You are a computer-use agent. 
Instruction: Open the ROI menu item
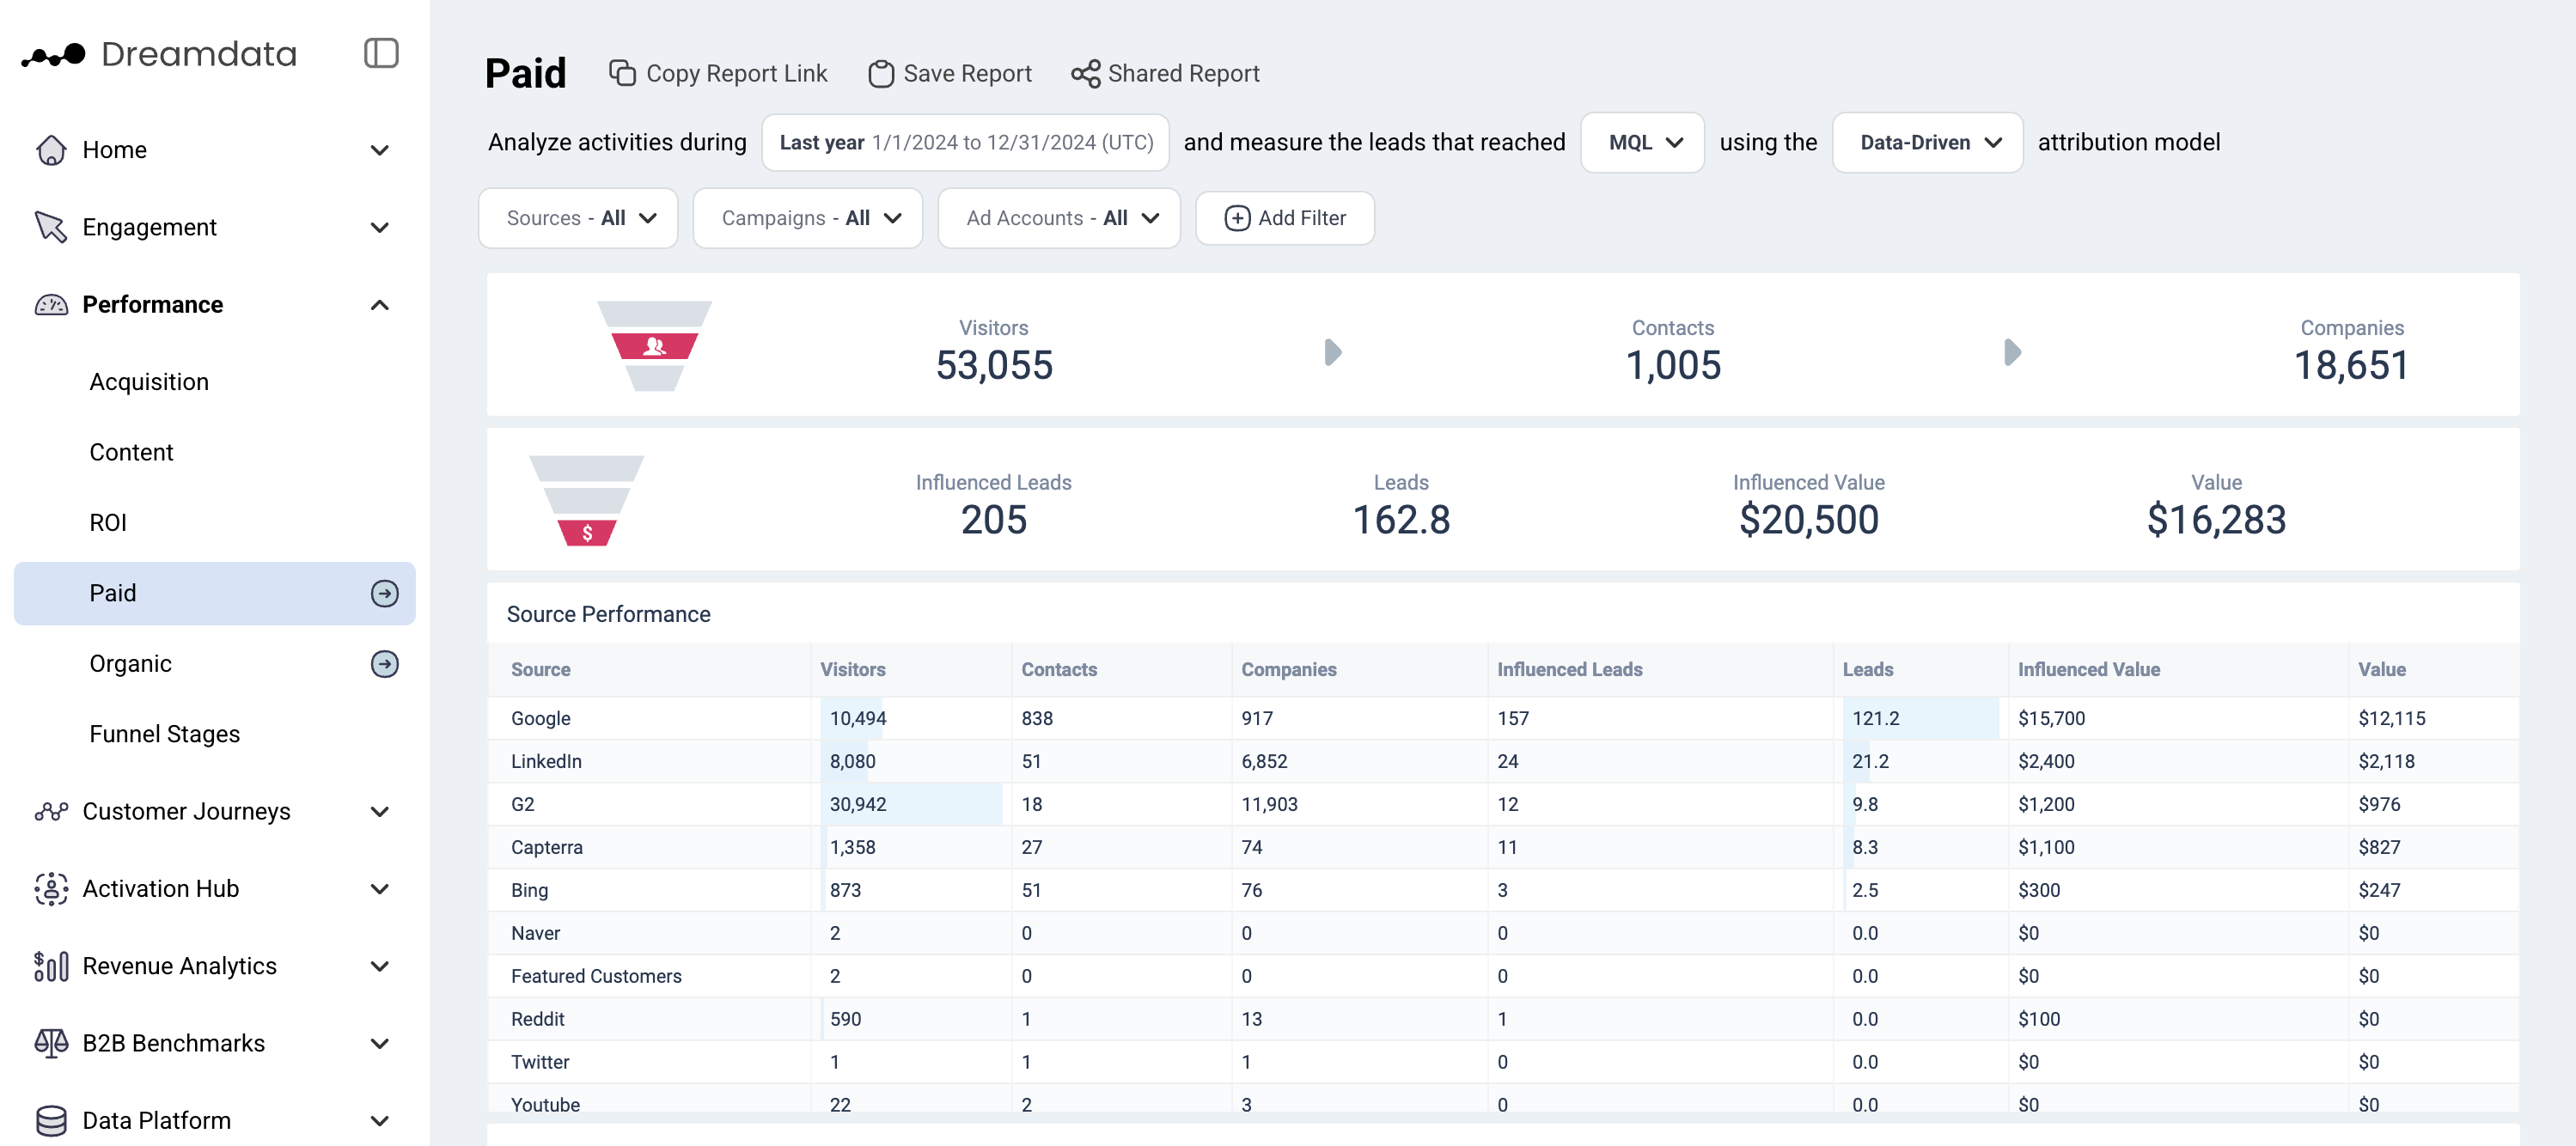click(108, 523)
